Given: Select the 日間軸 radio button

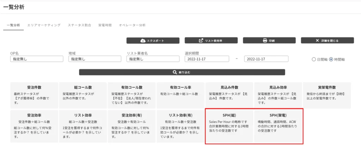Looking at the screenshot, I should click(x=314, y=59).
